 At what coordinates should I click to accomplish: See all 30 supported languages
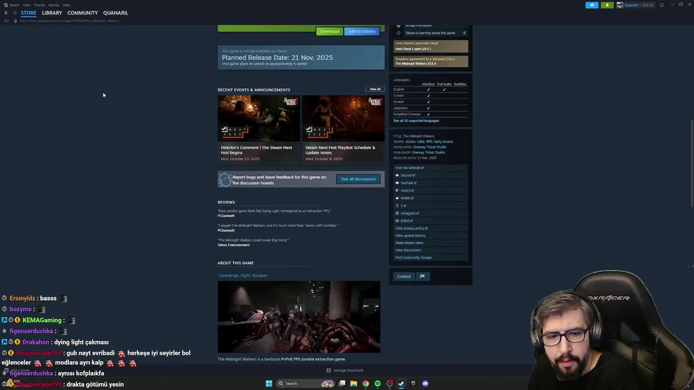(416, 121)
